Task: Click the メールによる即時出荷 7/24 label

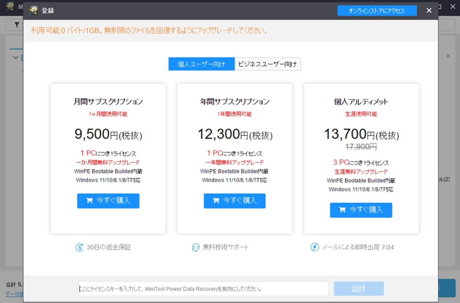Action: (x=357, y=247)
